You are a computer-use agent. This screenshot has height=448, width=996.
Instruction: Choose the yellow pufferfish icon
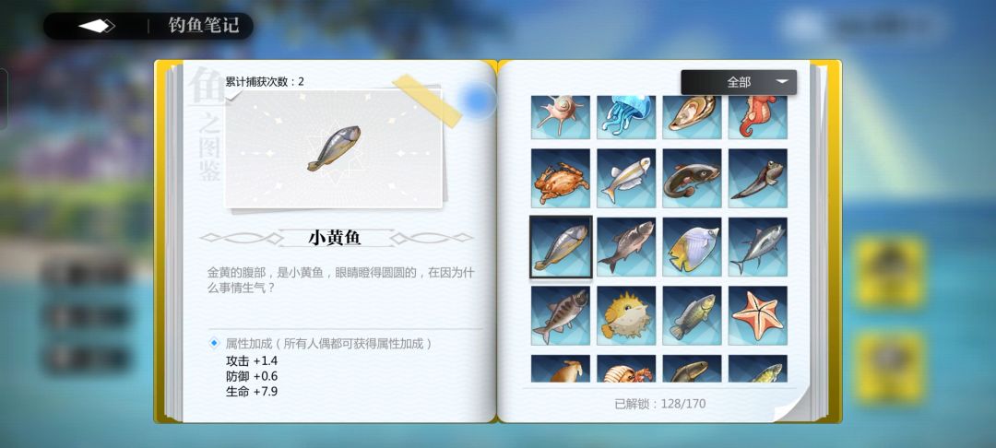[626, 315]
